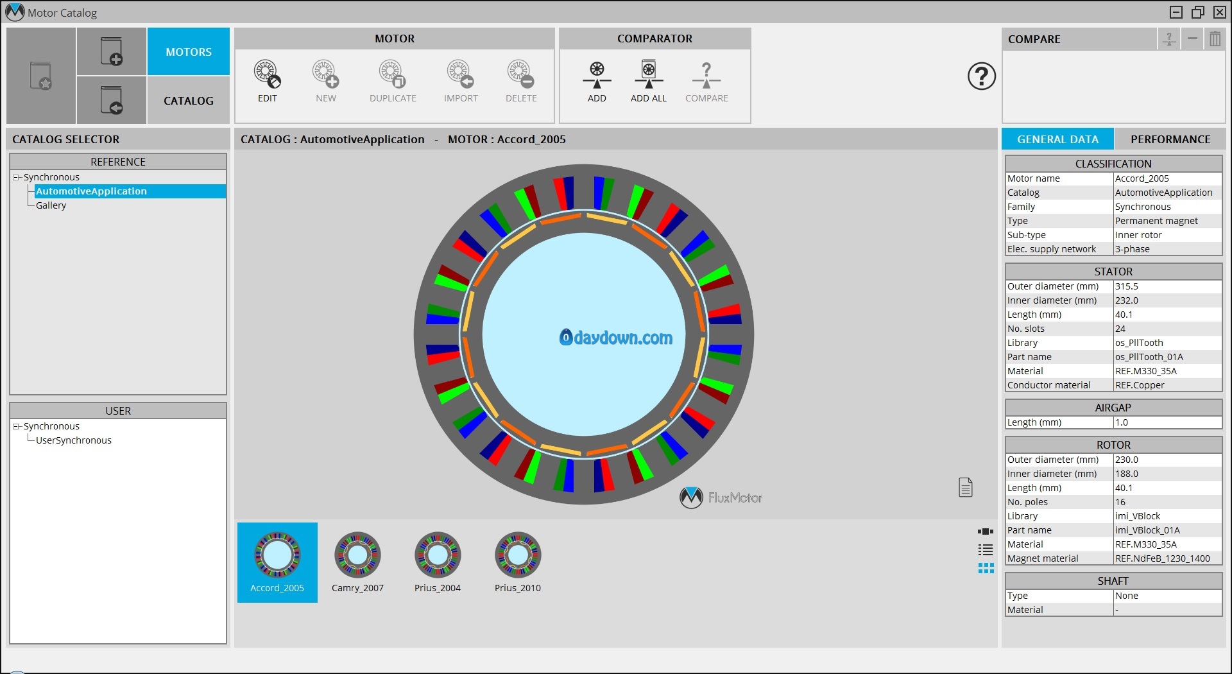Click the Motor Catalog app logo

click(15, 12)
